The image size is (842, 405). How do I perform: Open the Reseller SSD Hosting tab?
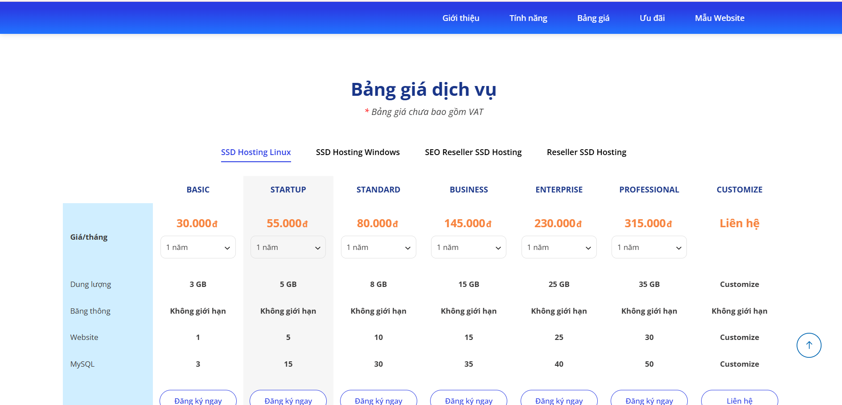coord(586,152)
